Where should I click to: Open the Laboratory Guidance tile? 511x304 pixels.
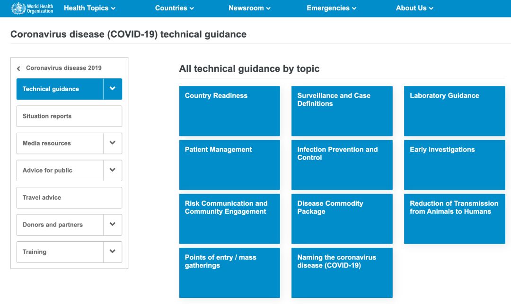click(x=455, y=111)
